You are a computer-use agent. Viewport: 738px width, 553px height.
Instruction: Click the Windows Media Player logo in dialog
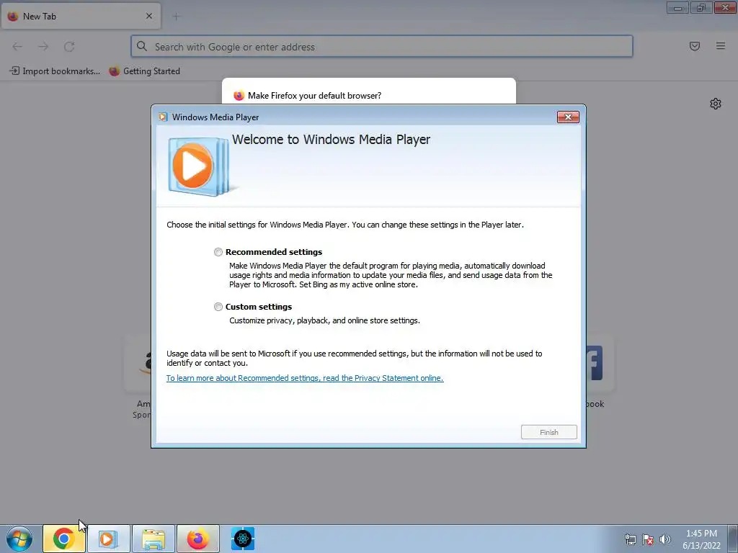click(198, 167)
